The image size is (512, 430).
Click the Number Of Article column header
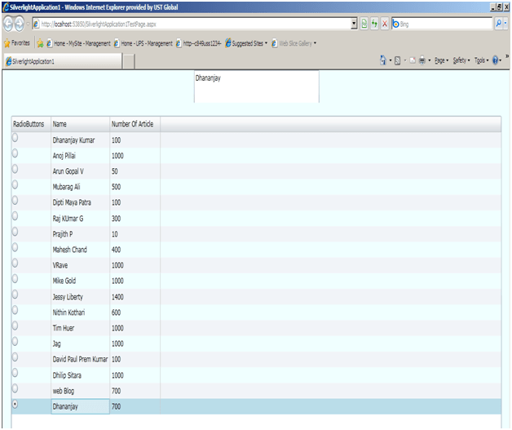tap(132, 124)
